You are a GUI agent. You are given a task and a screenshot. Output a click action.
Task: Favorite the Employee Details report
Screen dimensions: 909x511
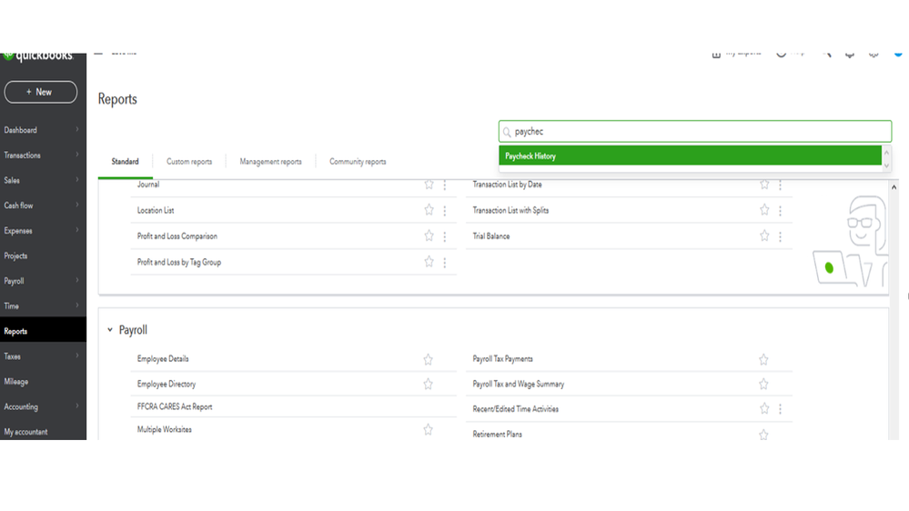(428, 360)
